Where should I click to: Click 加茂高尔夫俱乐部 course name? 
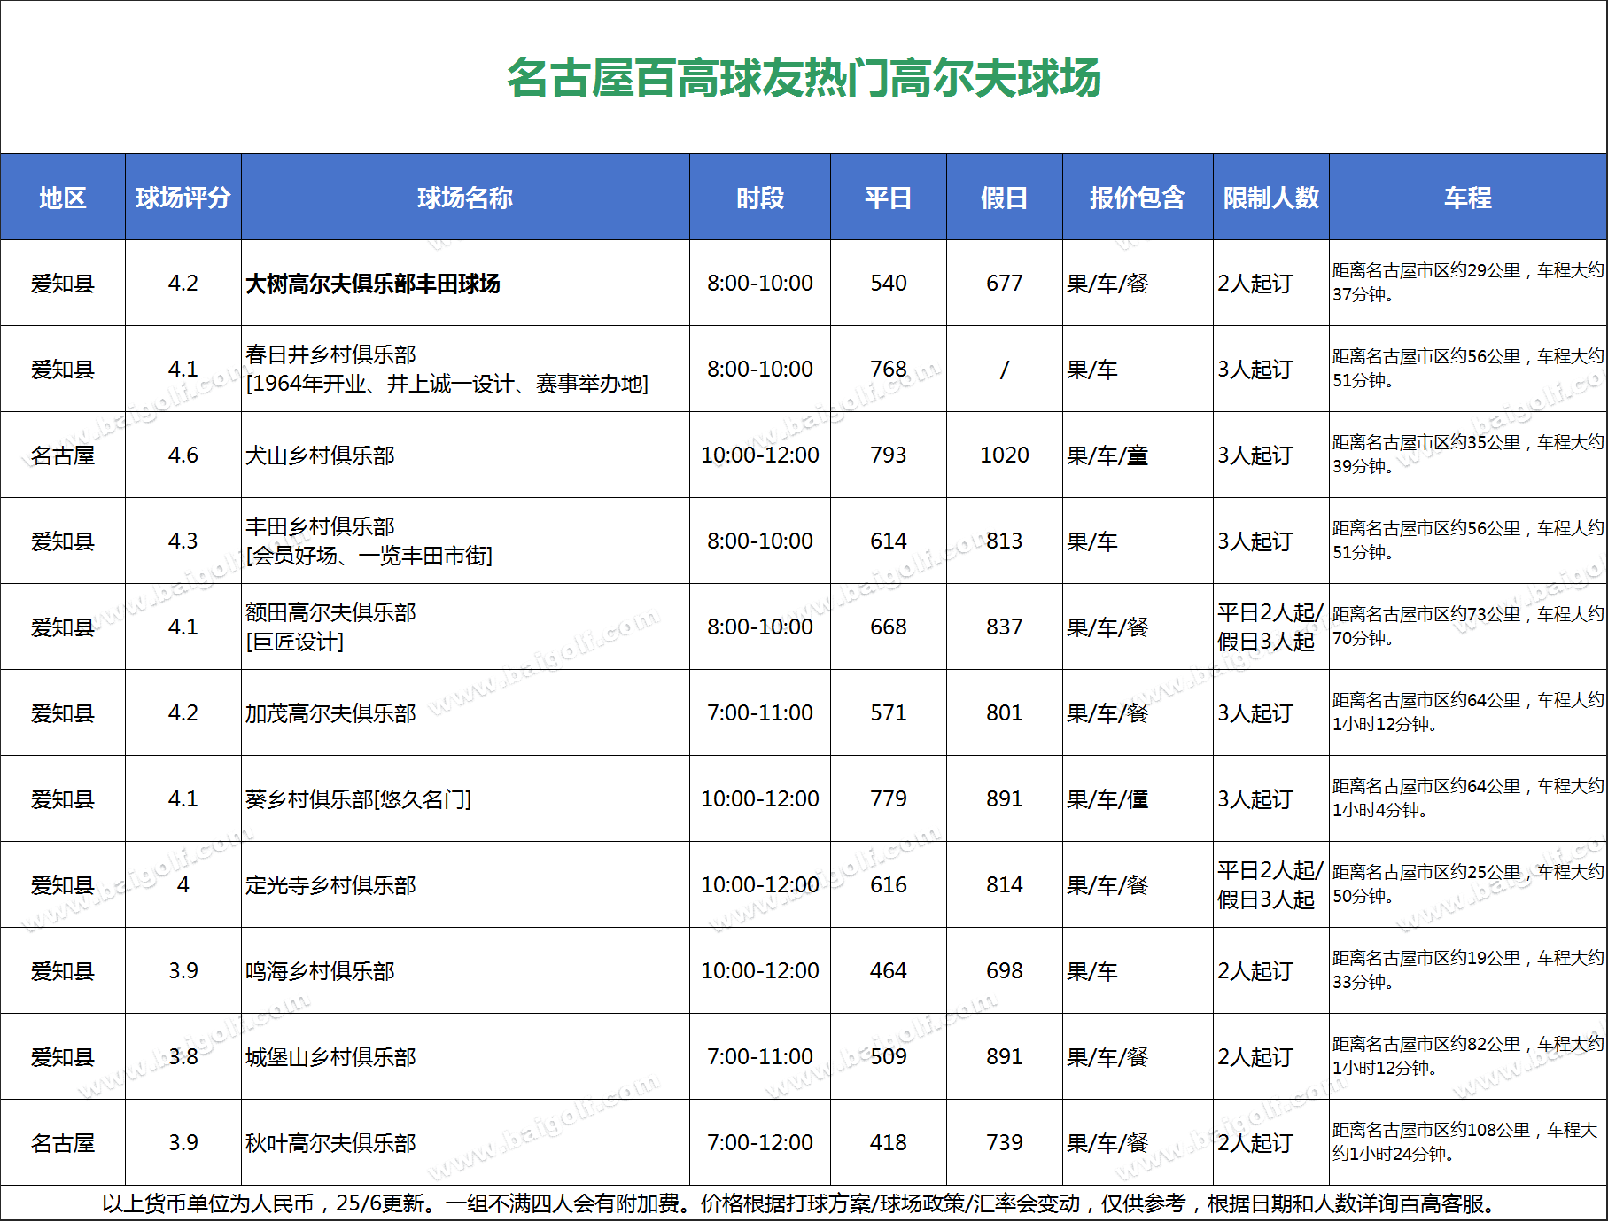(330, 713)
